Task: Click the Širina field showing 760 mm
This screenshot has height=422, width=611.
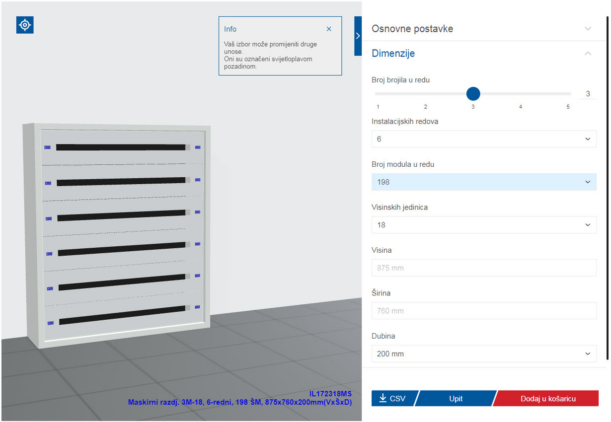Action: click(x=484, y=311)
